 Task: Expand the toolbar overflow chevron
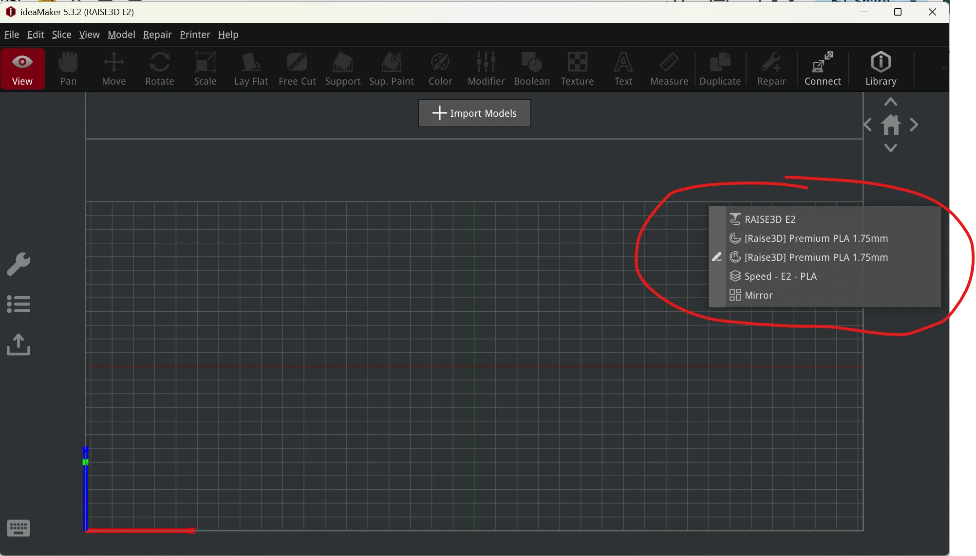[x=944, y=69]
